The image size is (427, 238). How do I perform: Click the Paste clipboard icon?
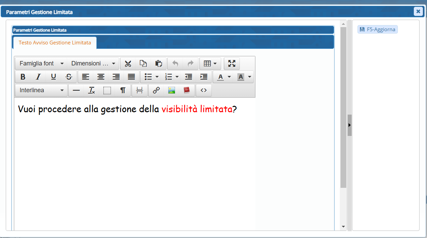pyautogui.click(x=158, y=63)
